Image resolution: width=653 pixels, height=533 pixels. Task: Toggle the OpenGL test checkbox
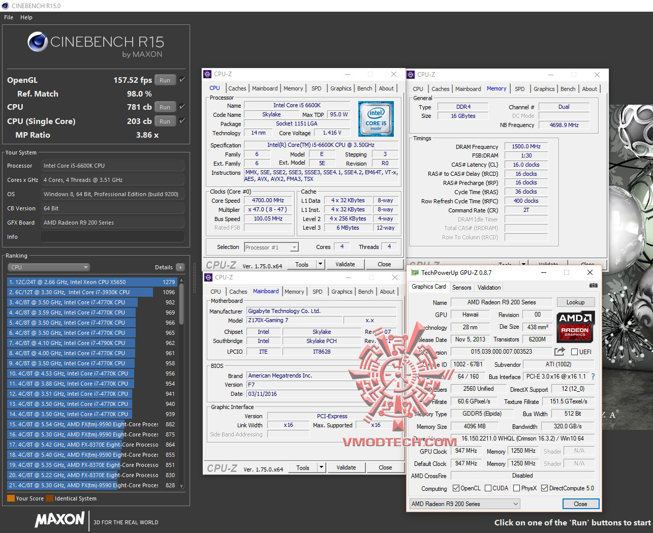tap(182, 80)
